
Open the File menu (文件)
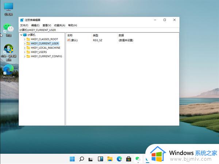pyautogui.click(x=24, y=26)
